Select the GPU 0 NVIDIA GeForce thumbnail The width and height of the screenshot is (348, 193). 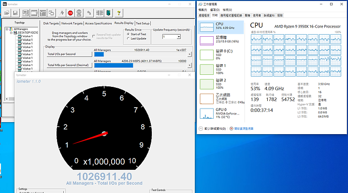pyautogui.click(x=207, y=113)
